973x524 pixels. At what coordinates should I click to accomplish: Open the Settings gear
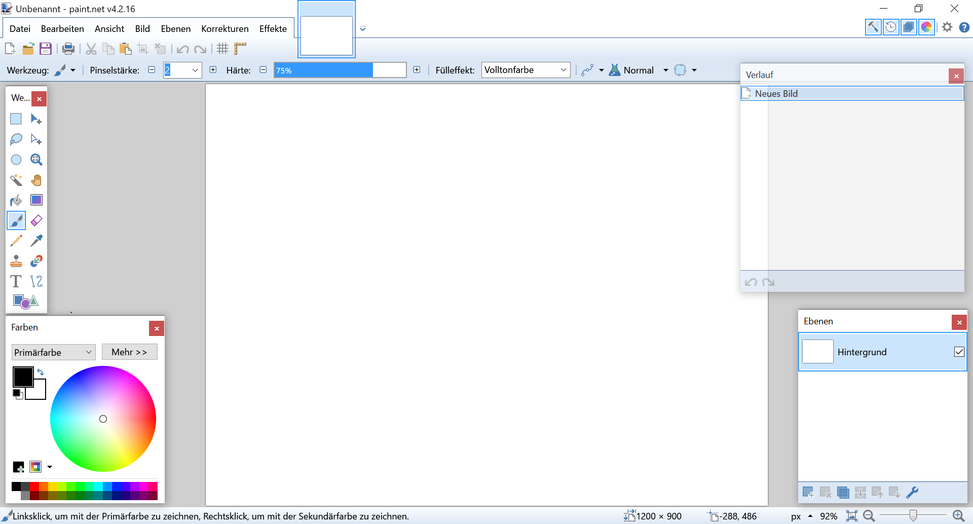click(947, 27)
